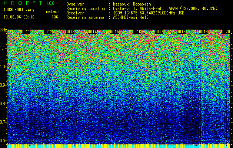
Task: Click the 1.1 kHz axis label
Action: pyautogui.click(x=3, y=48)
